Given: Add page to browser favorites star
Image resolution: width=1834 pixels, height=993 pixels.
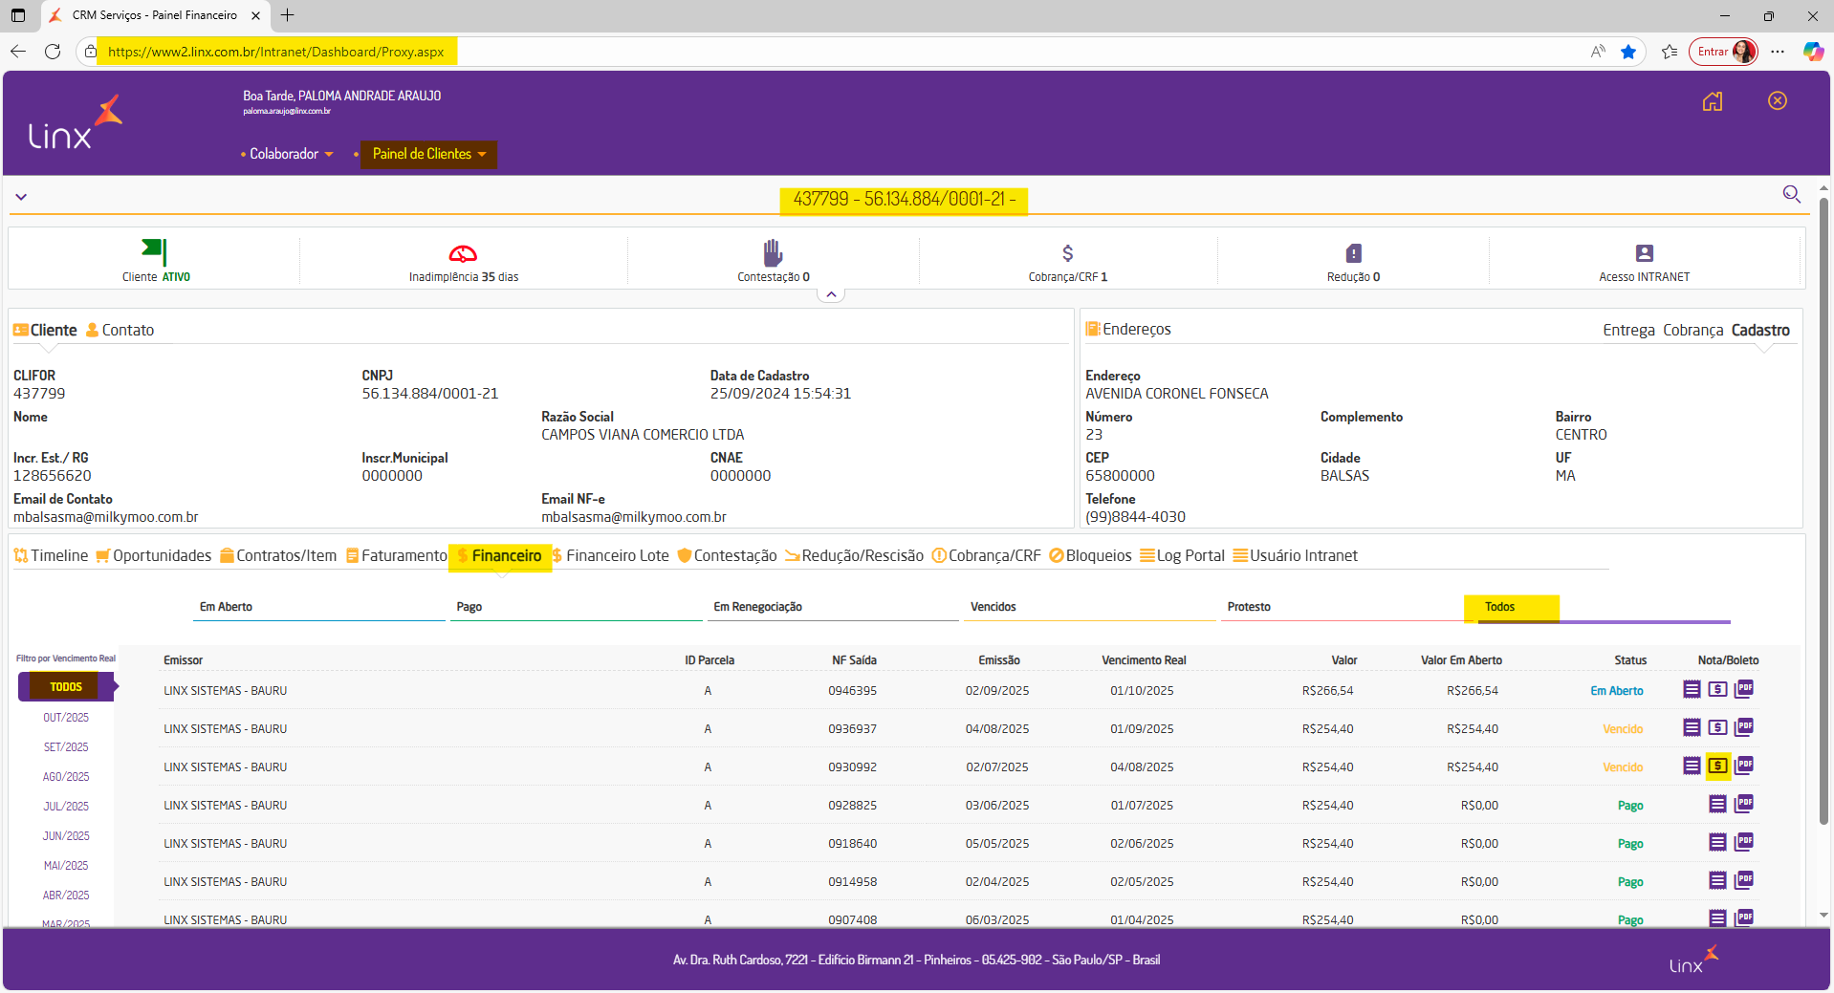Looking at the screenshot, I should pos(1628,52).
